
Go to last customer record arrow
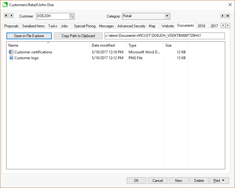(x=228, y=16)
